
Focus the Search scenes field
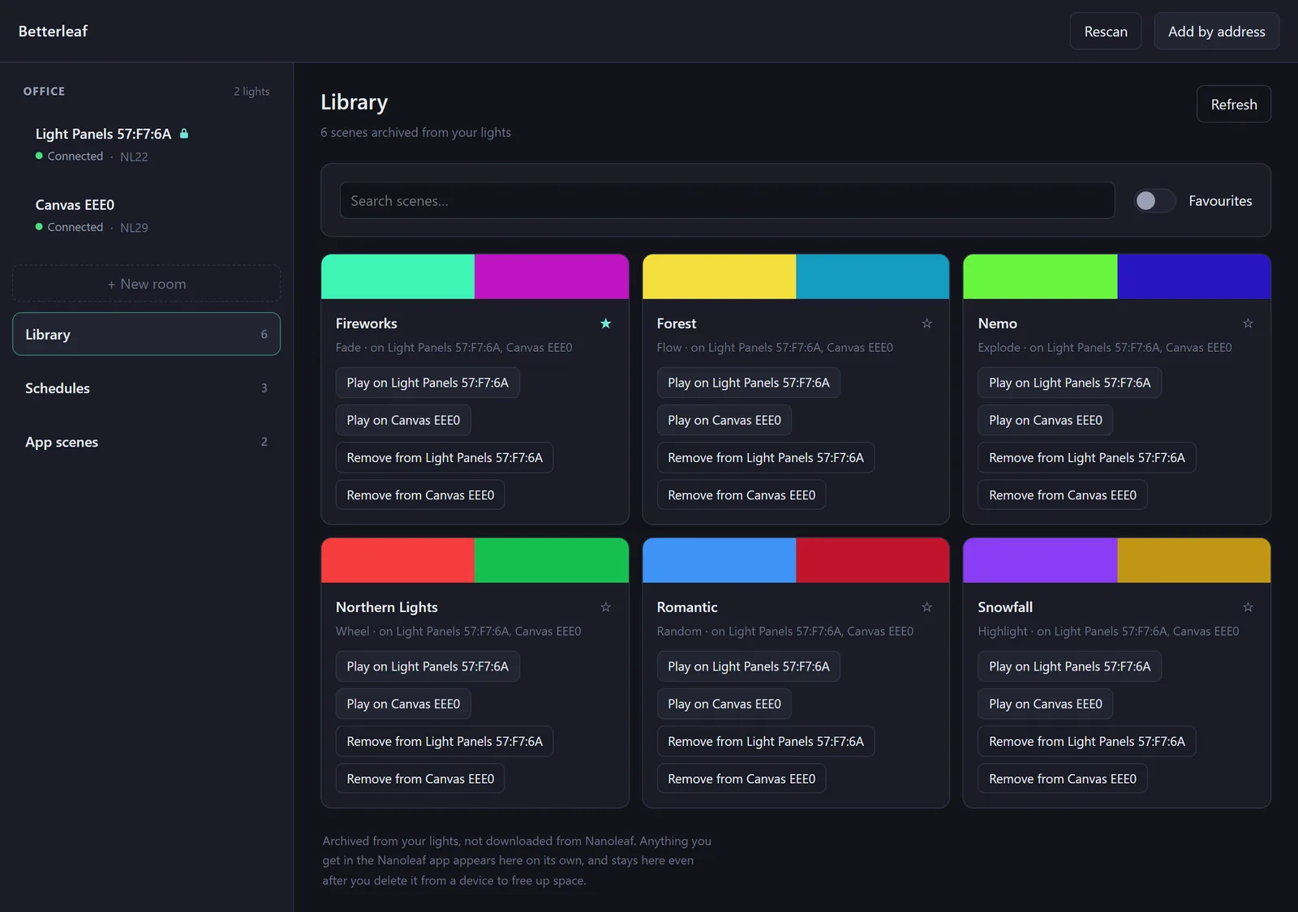(x=727, y=200)
